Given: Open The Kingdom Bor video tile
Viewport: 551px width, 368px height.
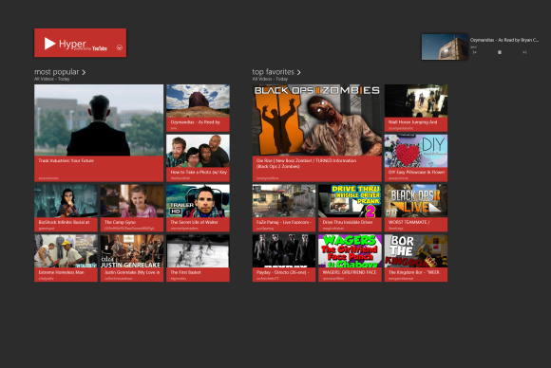Looking at the screenshot, I should click(416, 258).
